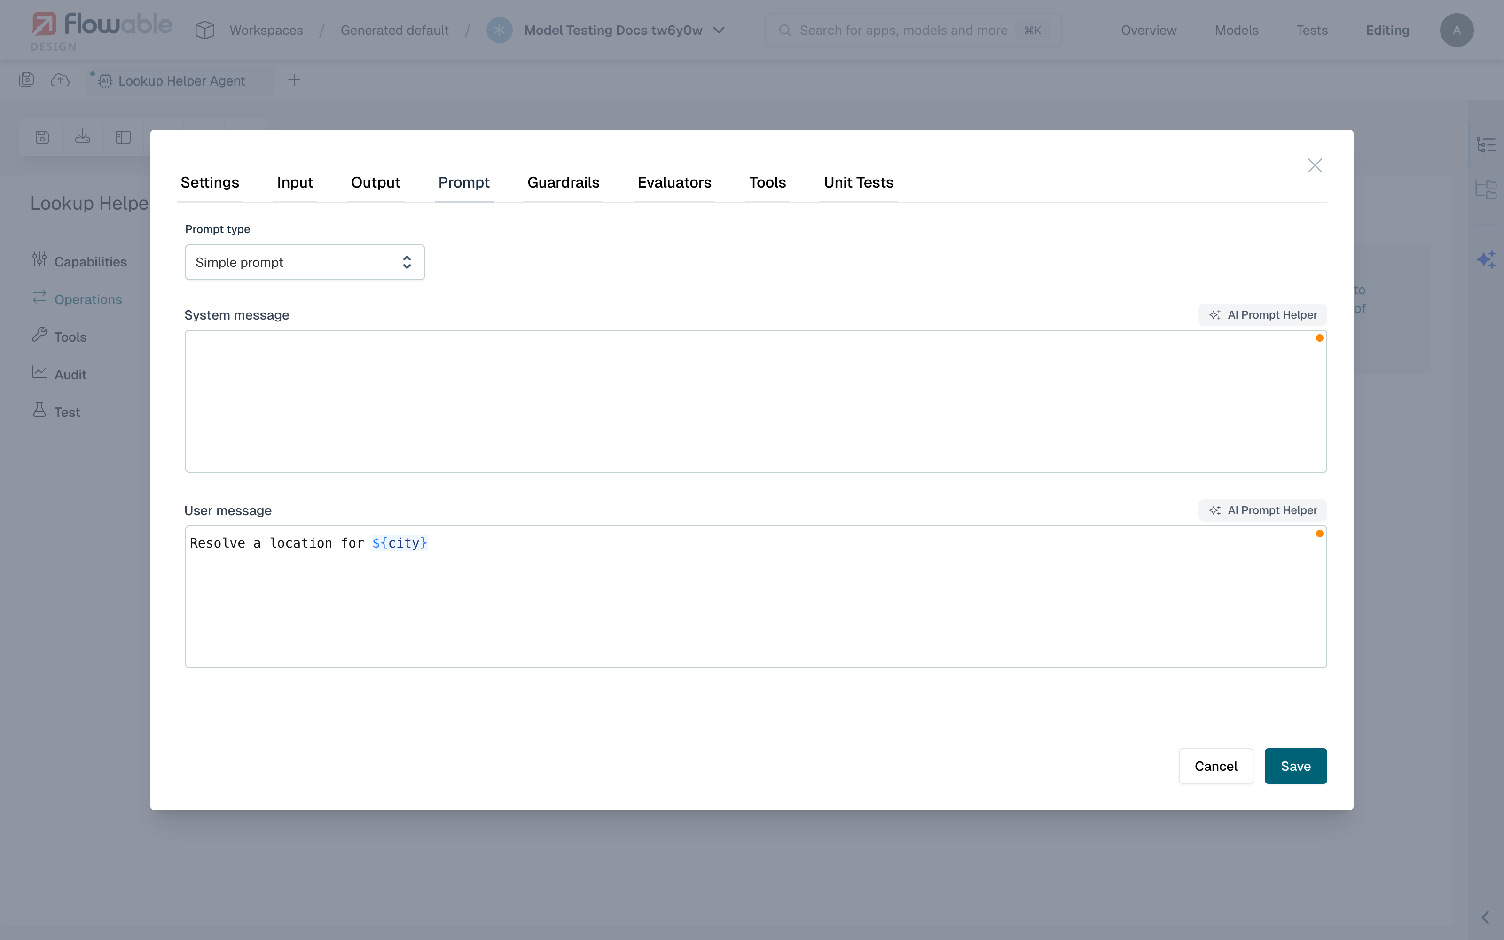Viewport: 1504px width, 940px height.
Task: Open the Input tab
Action: point(295,182)
